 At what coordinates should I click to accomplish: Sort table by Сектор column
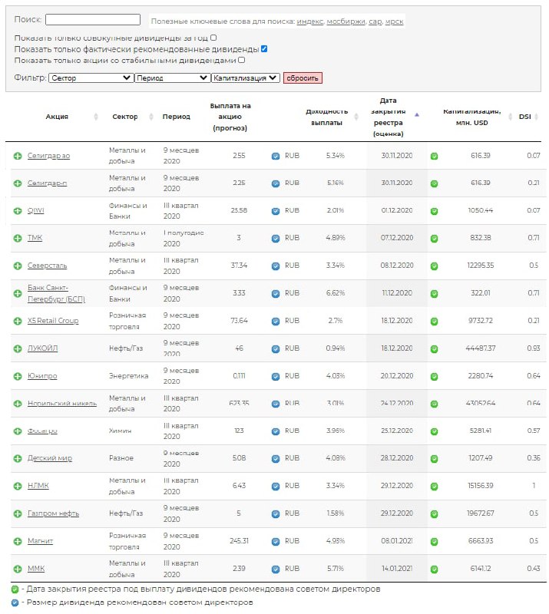click(125, 117)
